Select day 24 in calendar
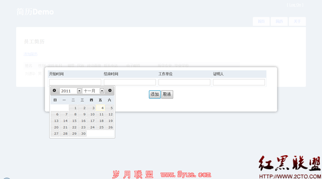Viewport: 322px width, 179px height. click(x=91, y=127)
